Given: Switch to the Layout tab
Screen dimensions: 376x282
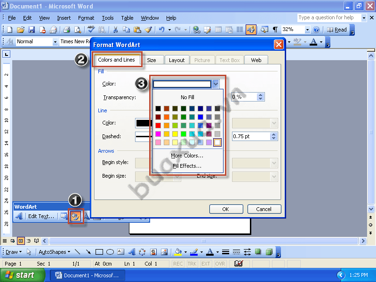Looking at the screenshot, I should (x=177, y=60).
